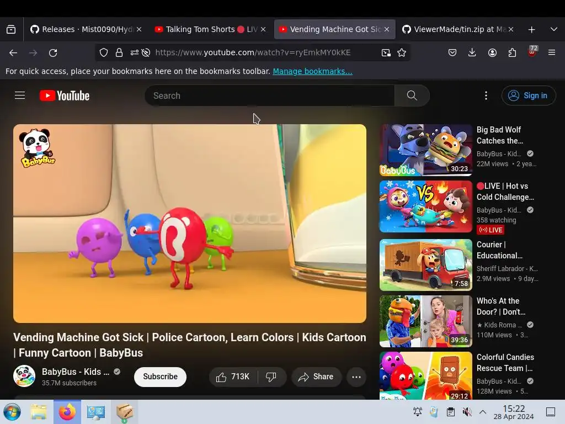Viewport: 565px width, 424px height.
Task: Click the URL address field
Action: click(253, 52)
